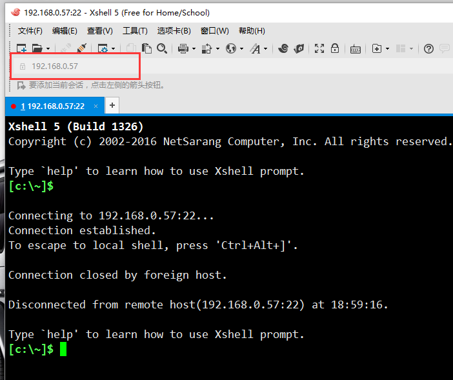The image size is (453, 380).
Task: Click the Paste clipboard icon
Action: pyautogui.click(x=146, y=48)
